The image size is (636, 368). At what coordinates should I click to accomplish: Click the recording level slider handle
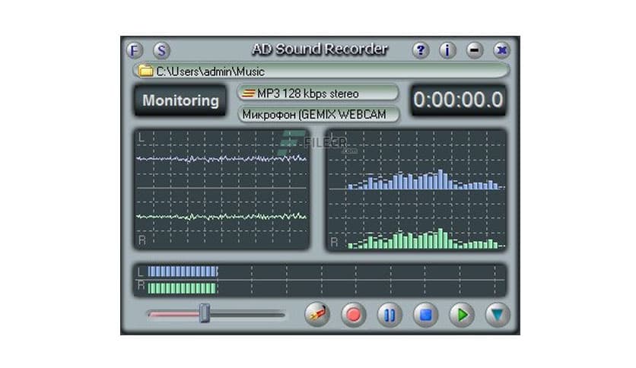[205, 313]
